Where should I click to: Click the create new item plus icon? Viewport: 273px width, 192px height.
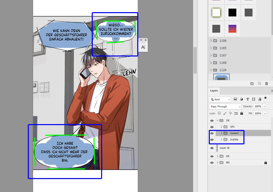pos(259,84)
